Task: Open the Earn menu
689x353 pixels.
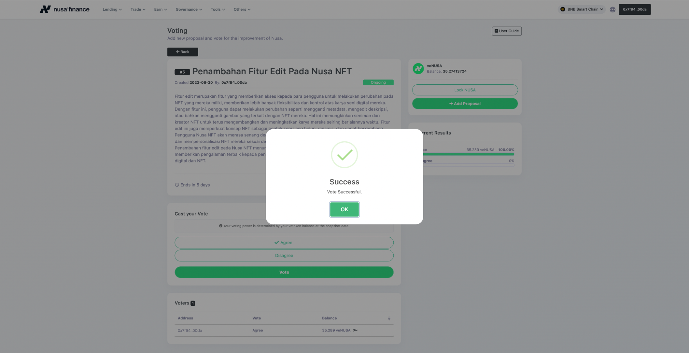Action: click(x=161, y=9)
